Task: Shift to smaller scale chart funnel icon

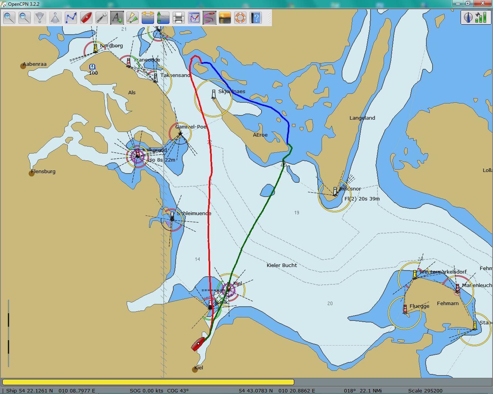Action: click(x=40, y=18)
